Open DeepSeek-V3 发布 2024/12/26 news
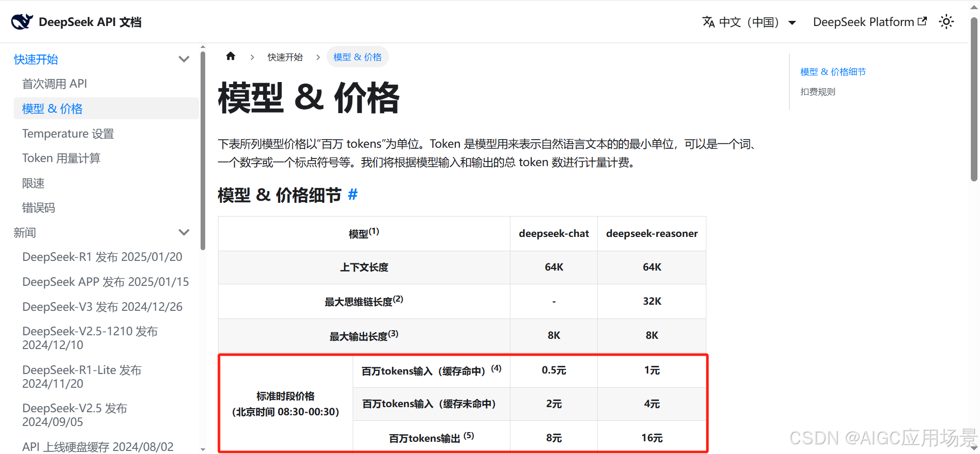This screenshot has width=980, height=454. pos(102,307)
